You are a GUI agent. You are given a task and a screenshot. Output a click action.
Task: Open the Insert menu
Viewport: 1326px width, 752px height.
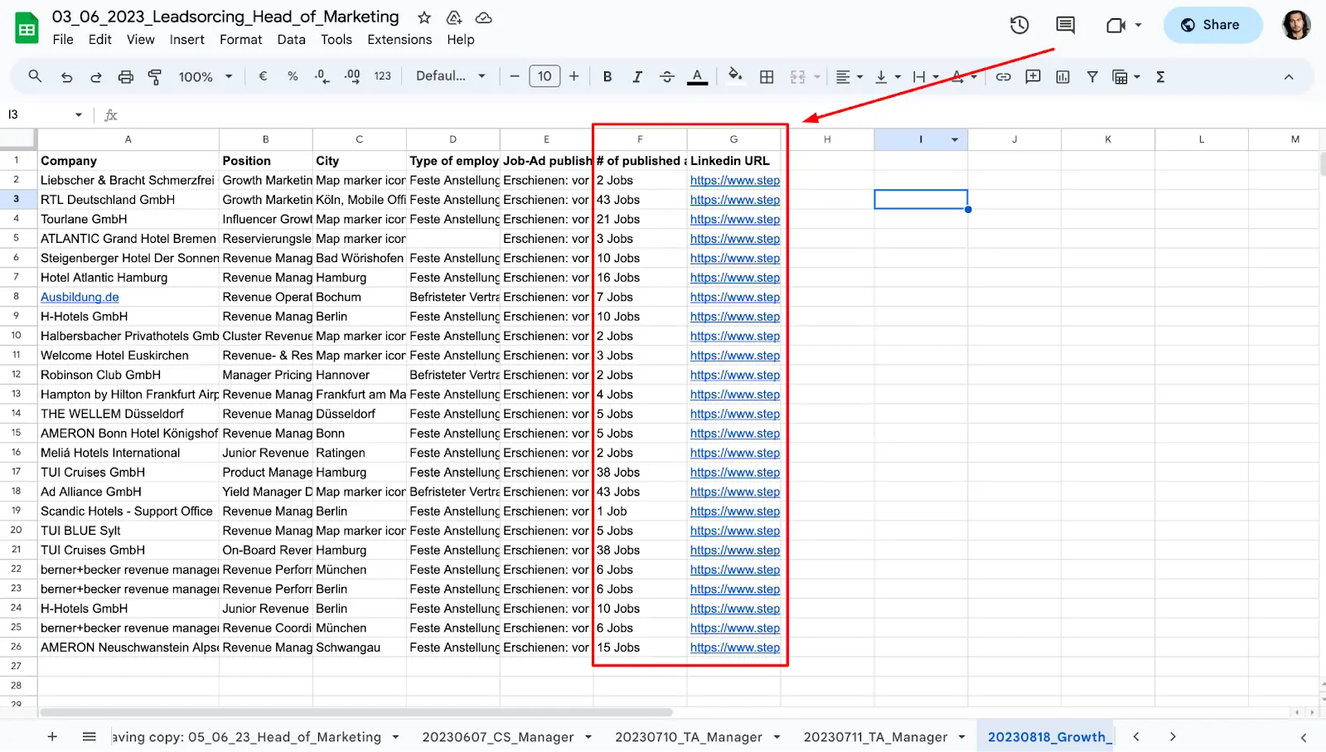pyautogui.click(x=186, y=39)
